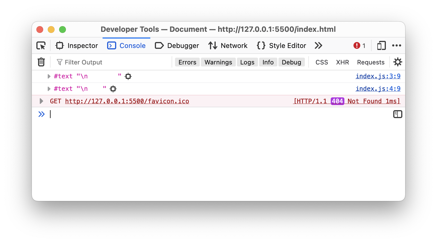This screenshot has width=437, height=243.
Task: Toggle the Debug log filter
Action: click(x=292, y=62)
